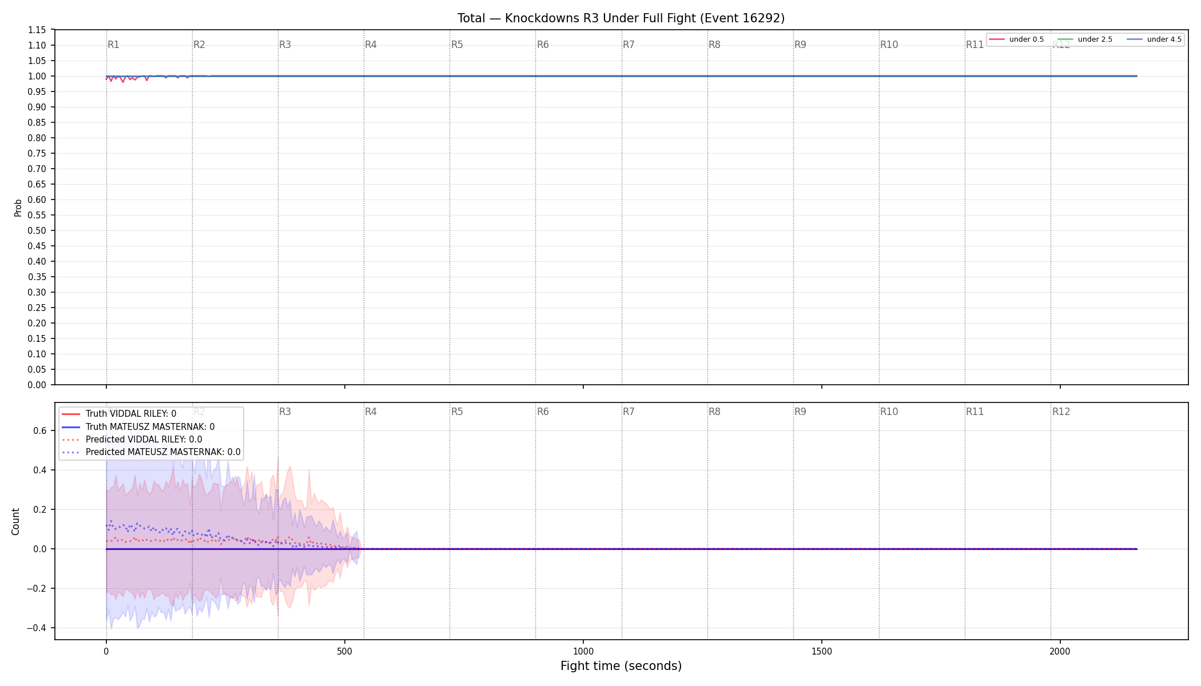This screenshot has height=686, width=1201.
Task: Click the 1000 tick label on x-axis
Action: point(583,651)
